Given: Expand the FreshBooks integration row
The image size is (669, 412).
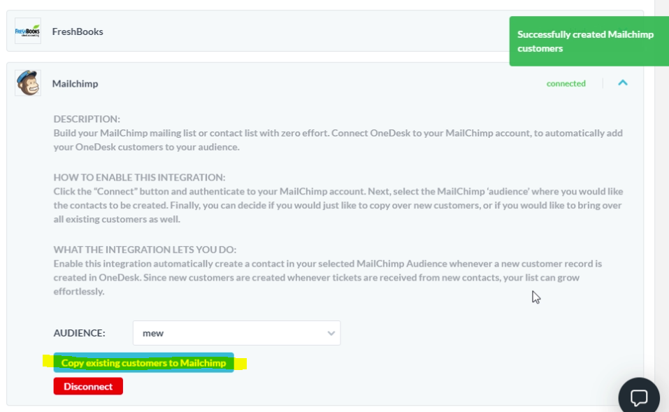Looking at the screenshot, I should click(x=324, y=31).
